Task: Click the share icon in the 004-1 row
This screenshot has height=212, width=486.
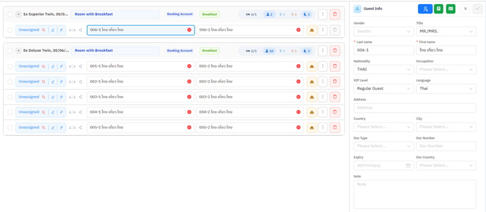Action: [x=81, y=112]
